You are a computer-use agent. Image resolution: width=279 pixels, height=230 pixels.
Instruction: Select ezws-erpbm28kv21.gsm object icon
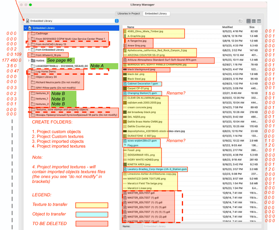click(125, 141)
